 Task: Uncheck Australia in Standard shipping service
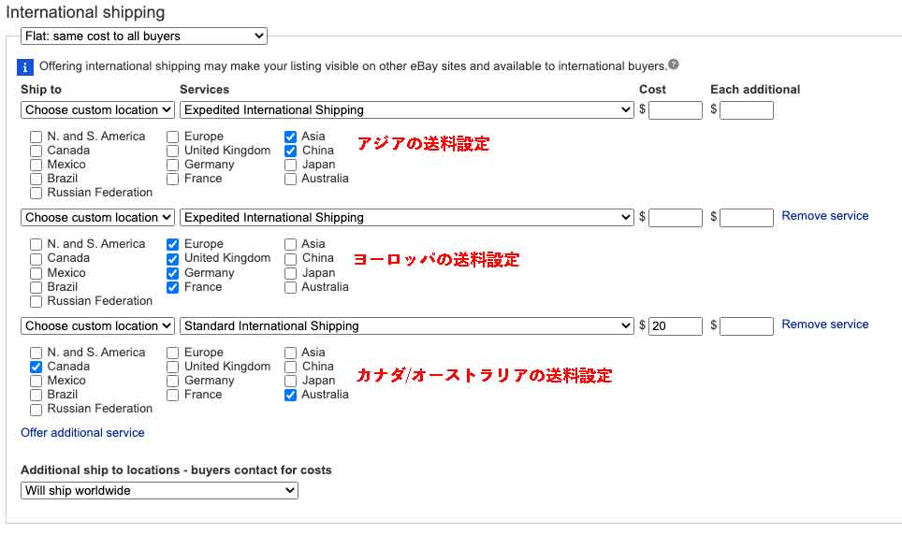click(x=290, y=395)
